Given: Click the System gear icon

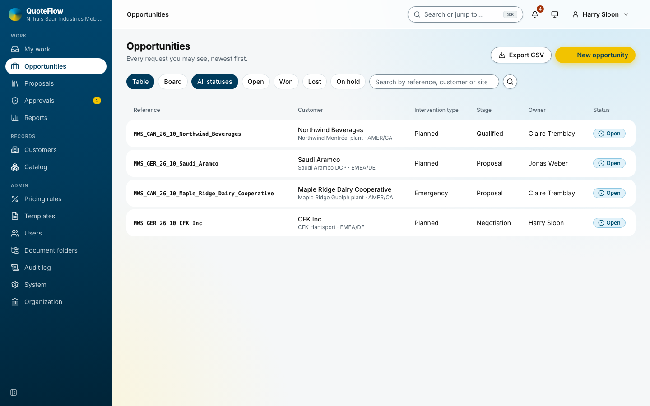Looking at the screenshot, I should 15,285.
